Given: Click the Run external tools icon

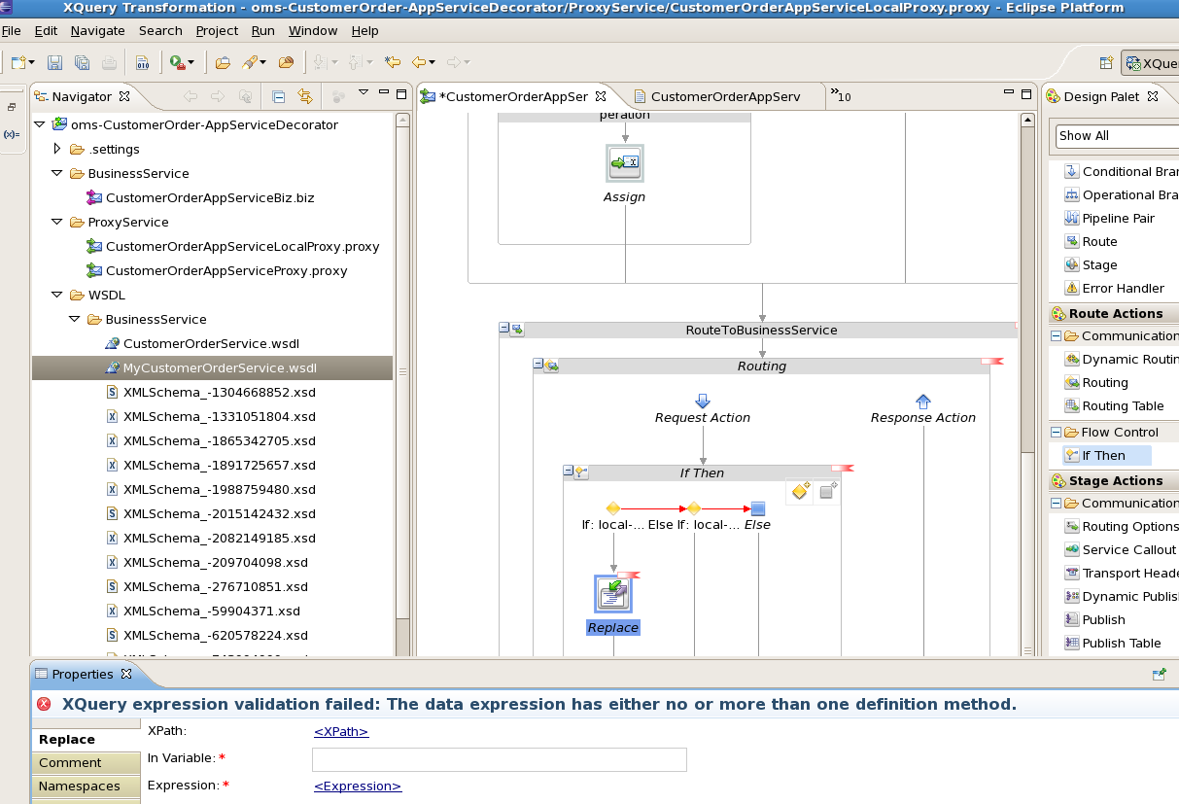Looking at the screenshot, I should 177,62.
